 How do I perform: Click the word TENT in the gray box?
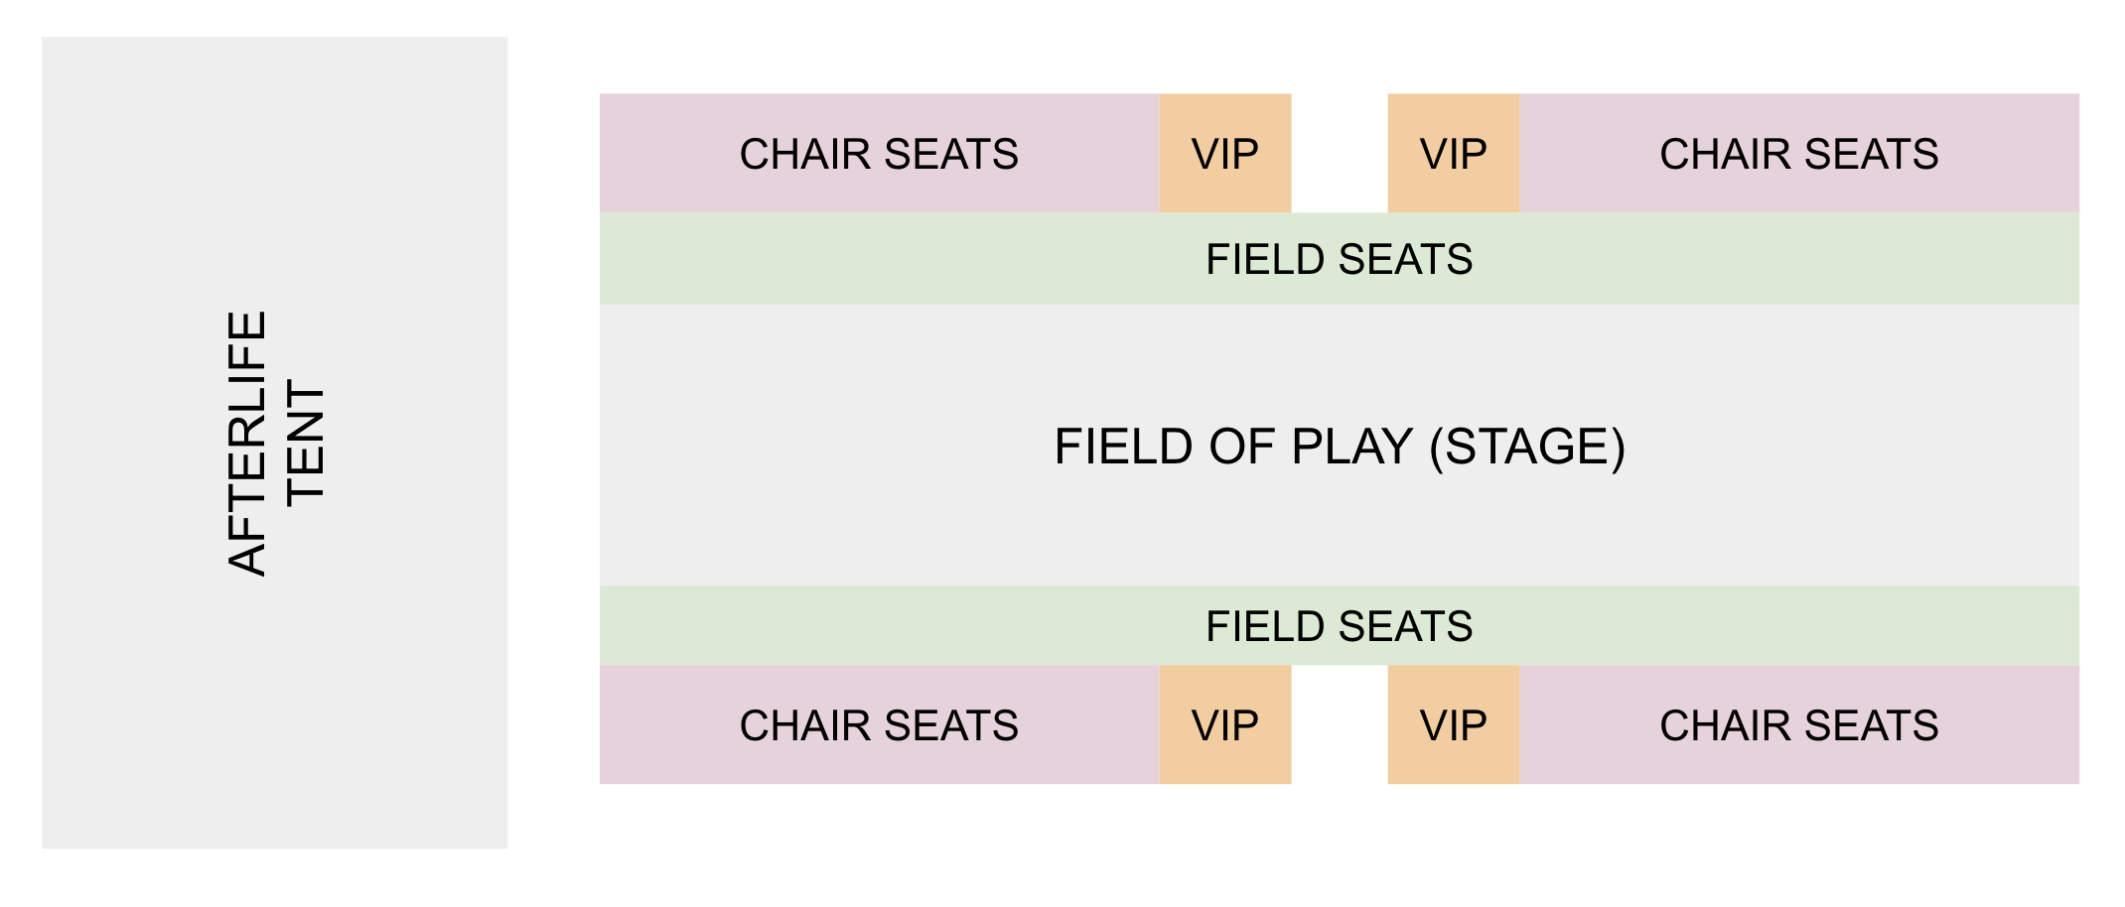(x=305, y=444)
